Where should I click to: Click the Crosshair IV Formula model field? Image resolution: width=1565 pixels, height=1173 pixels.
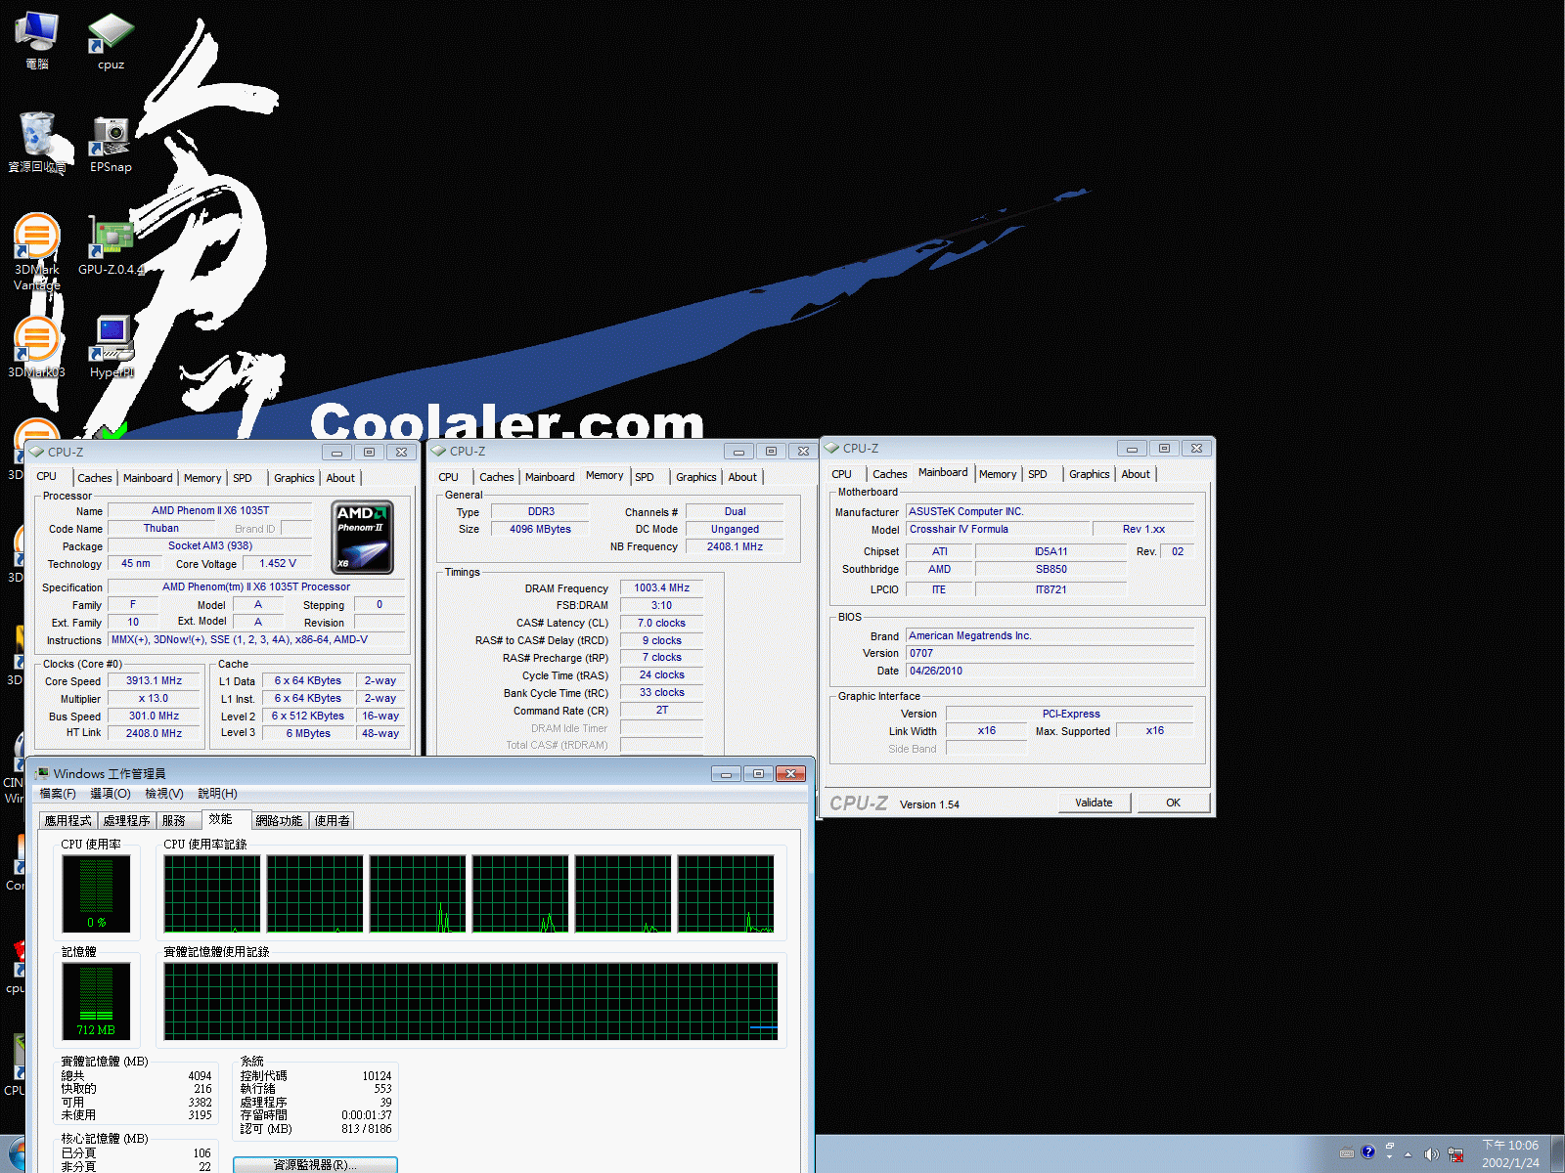click(998, 530)
